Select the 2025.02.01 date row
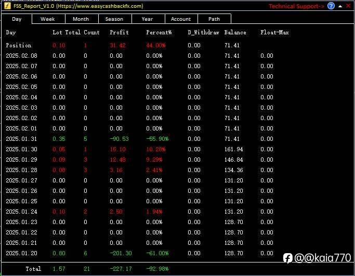355x276 pixels. click(21, 128)
